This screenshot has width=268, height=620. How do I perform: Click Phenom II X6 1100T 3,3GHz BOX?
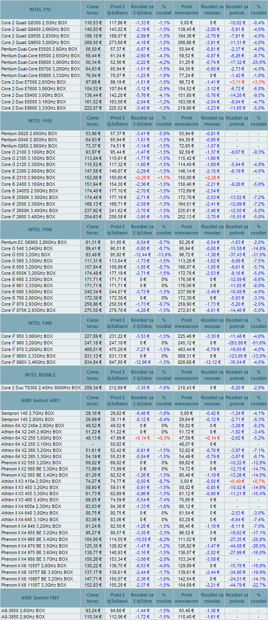pos(34,585)
